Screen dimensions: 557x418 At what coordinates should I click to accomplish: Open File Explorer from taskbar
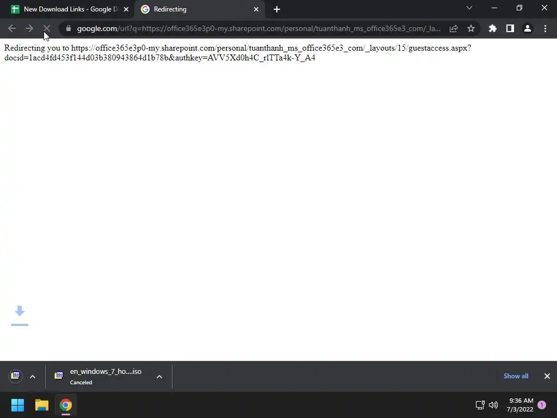pos(41,405)
